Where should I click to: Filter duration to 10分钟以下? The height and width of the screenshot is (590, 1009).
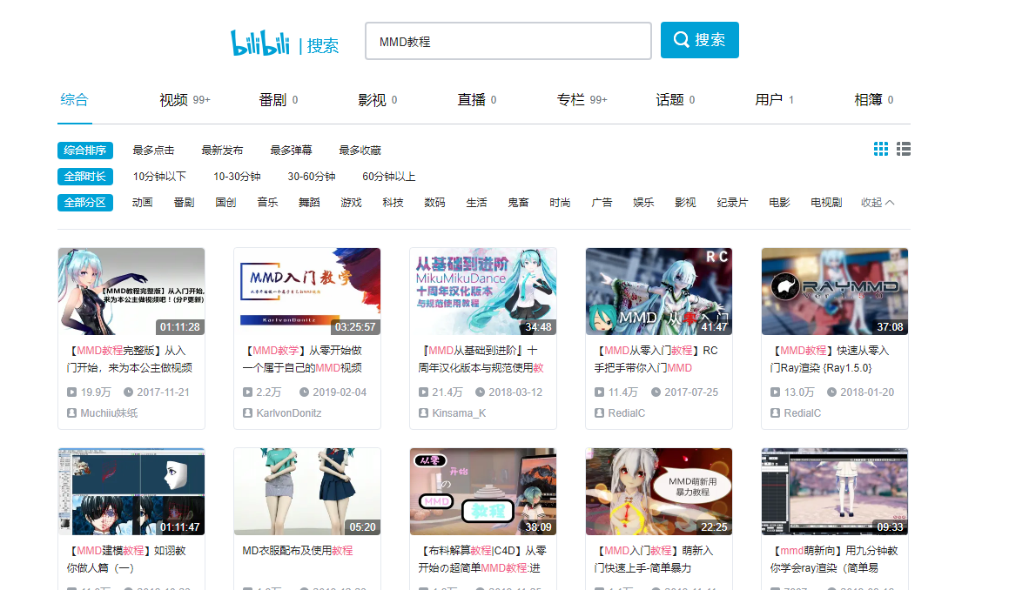(159, 177)
